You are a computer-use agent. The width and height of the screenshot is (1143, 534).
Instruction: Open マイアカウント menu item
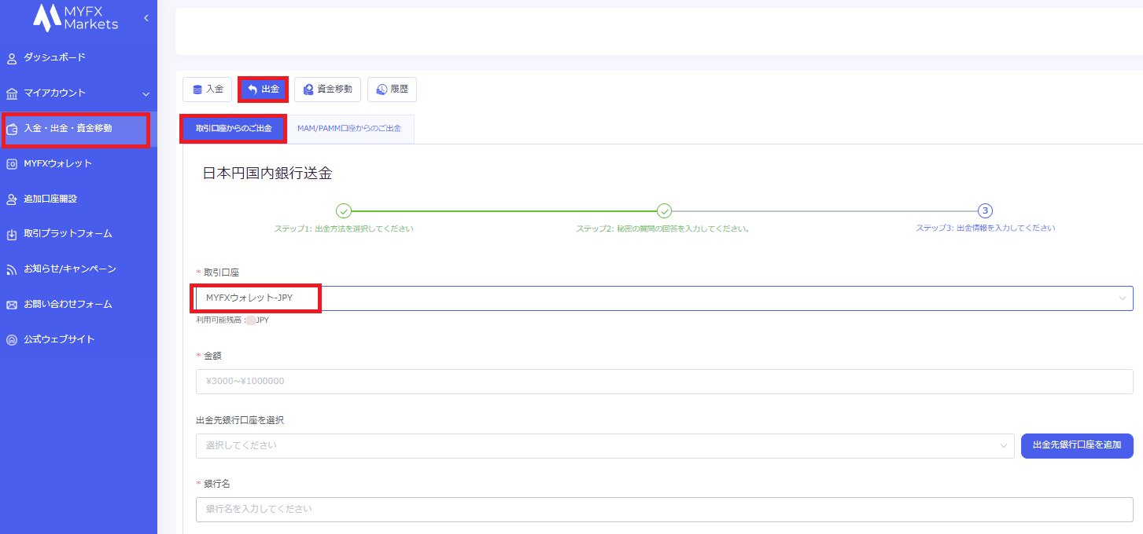point(79,93)
